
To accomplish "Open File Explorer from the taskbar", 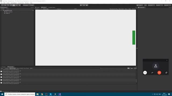I will click(38, 94).
